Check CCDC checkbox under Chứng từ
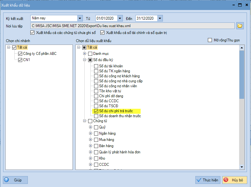251x187 pixels. point(96,165)
